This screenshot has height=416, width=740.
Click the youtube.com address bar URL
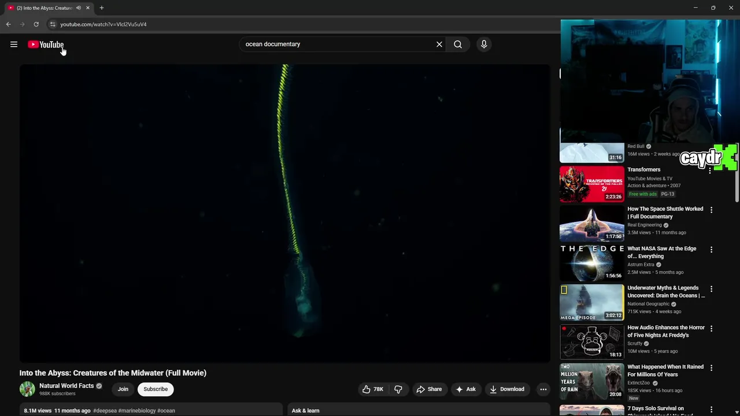103,24
